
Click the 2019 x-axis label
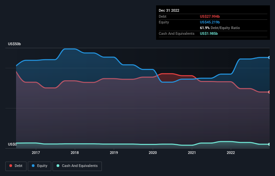coord(114,153)
